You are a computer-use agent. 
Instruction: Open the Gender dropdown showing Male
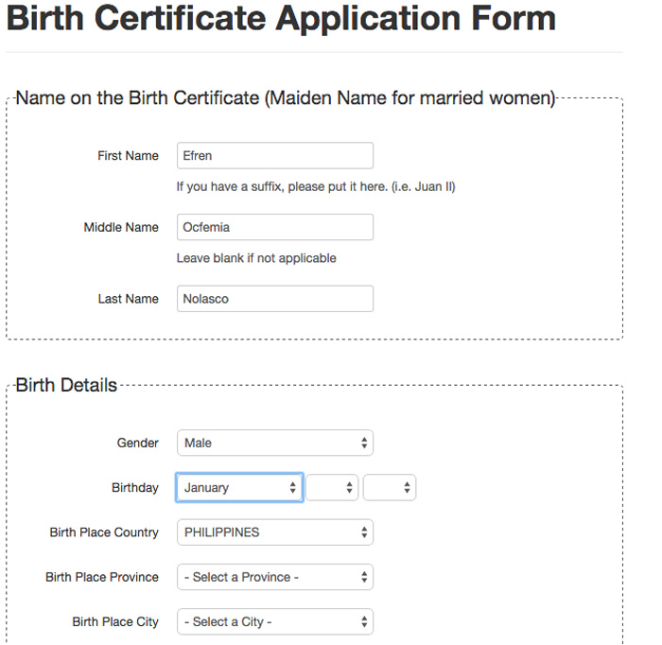pyautogui.click(x=274, y=443)
